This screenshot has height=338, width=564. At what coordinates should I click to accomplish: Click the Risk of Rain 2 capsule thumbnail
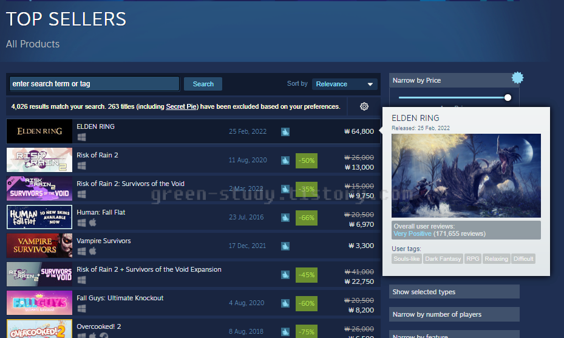pos(39,160)
